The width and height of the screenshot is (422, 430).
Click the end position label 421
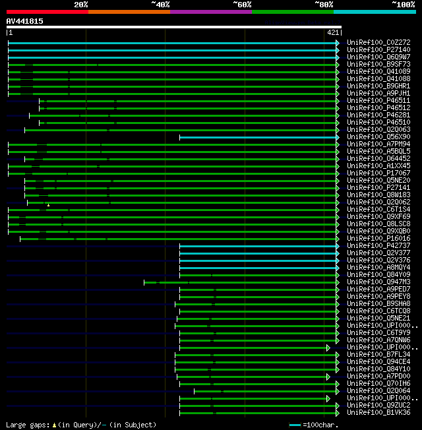(333, 32)
